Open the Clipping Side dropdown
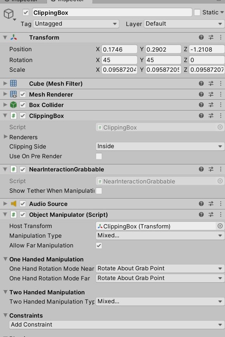Image resolution: width=225 pixels, height=337 pixels. (x=160, y=146)
